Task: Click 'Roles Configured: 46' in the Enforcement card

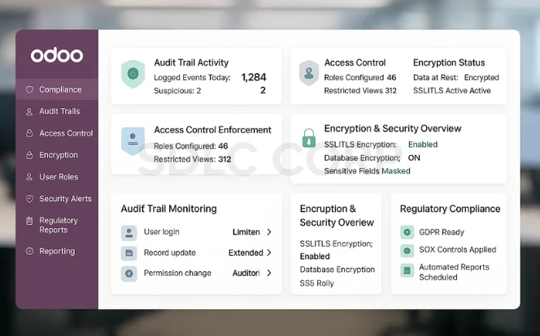Action: click(x=191, y=146)
